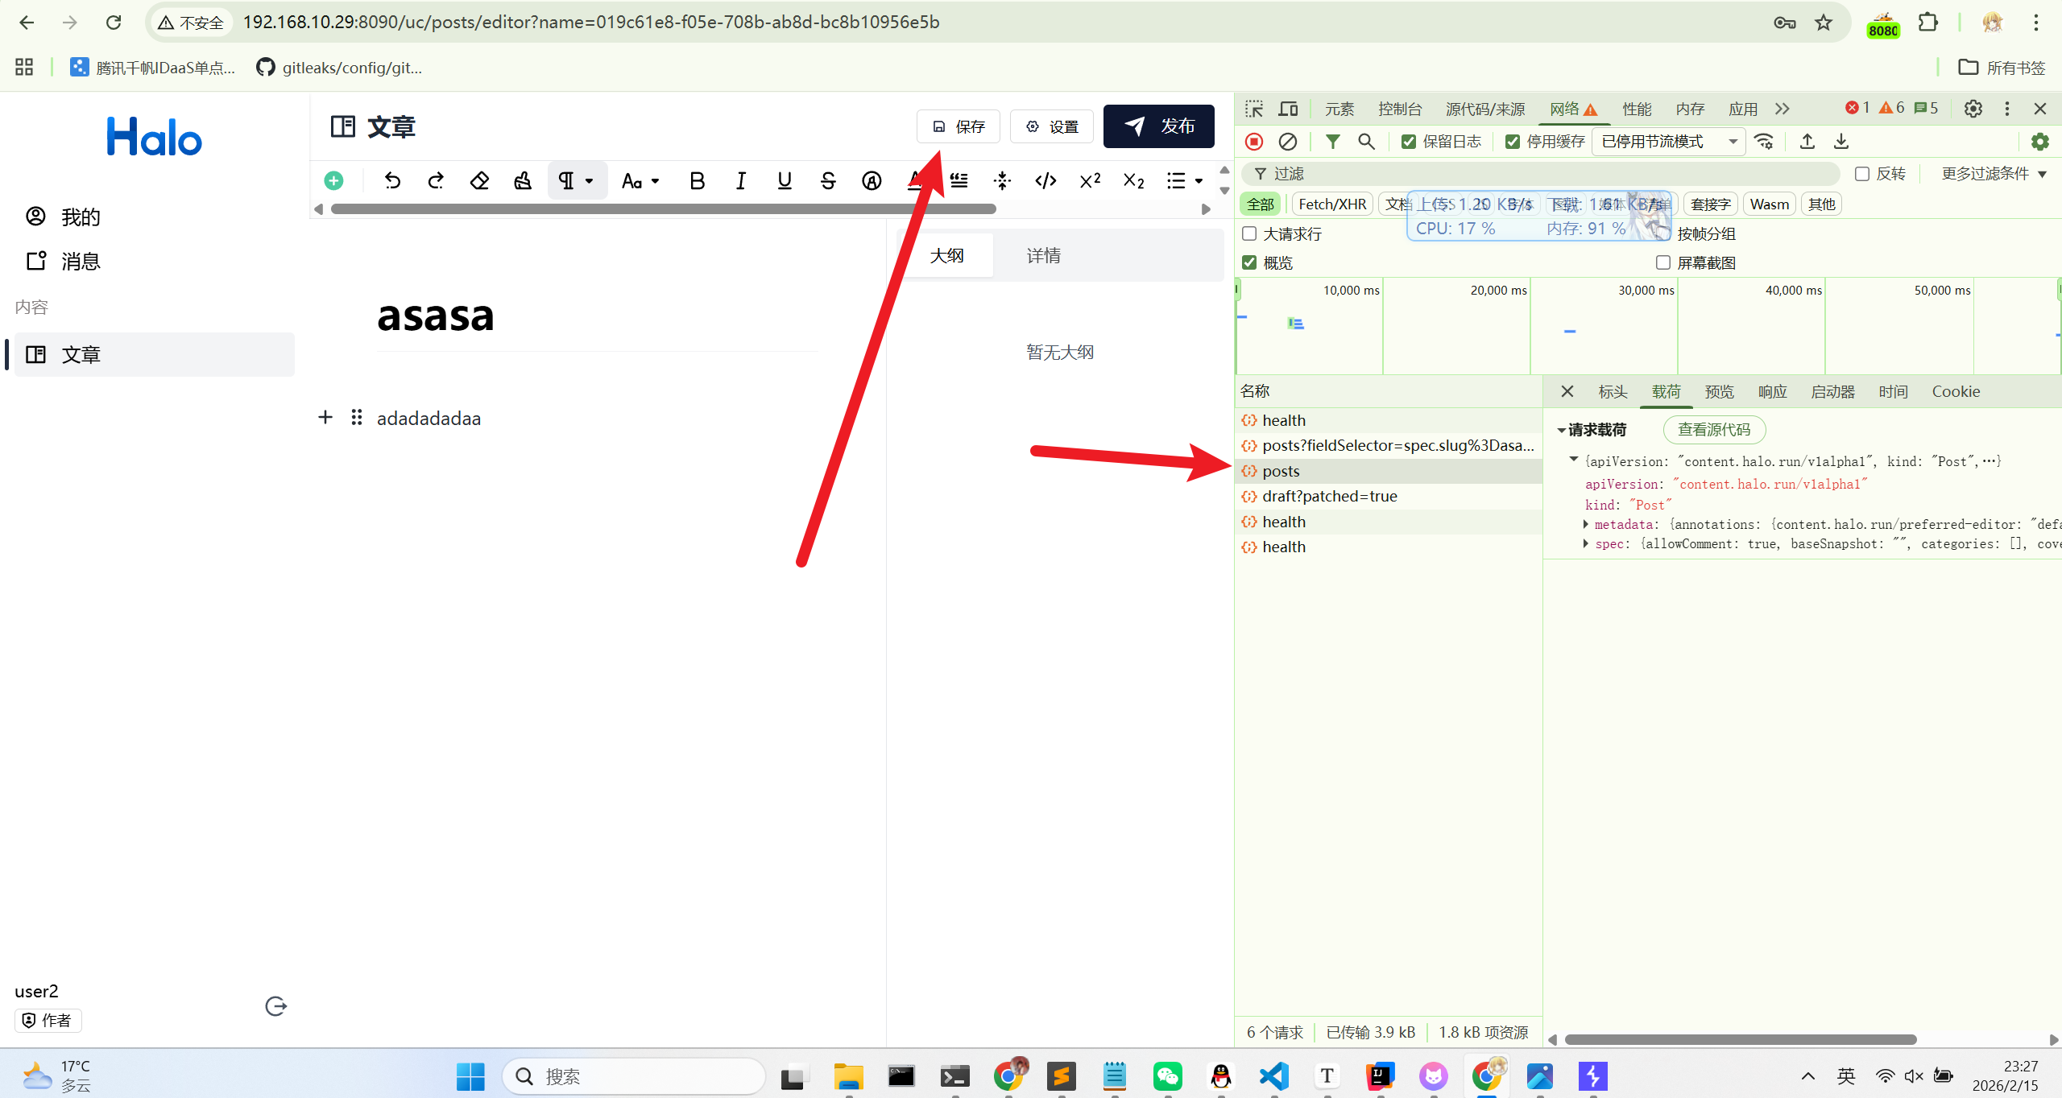
Task: Click the superscript icon
Action: (x=1089, y=180)
